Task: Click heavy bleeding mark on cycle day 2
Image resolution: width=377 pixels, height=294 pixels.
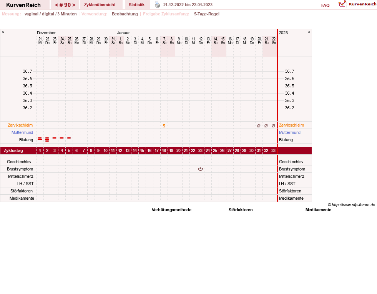Action: (47, 139)
